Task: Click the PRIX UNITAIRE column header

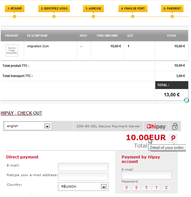Action: 107,36
